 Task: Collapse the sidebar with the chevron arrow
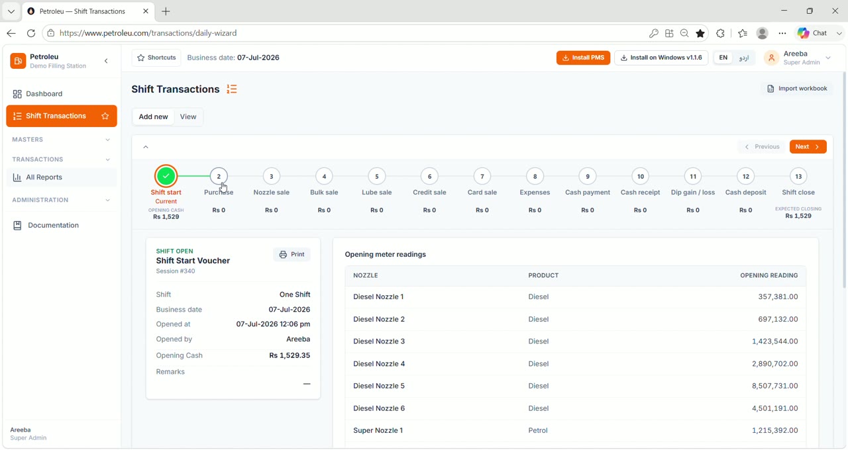[x=106, y=61]
